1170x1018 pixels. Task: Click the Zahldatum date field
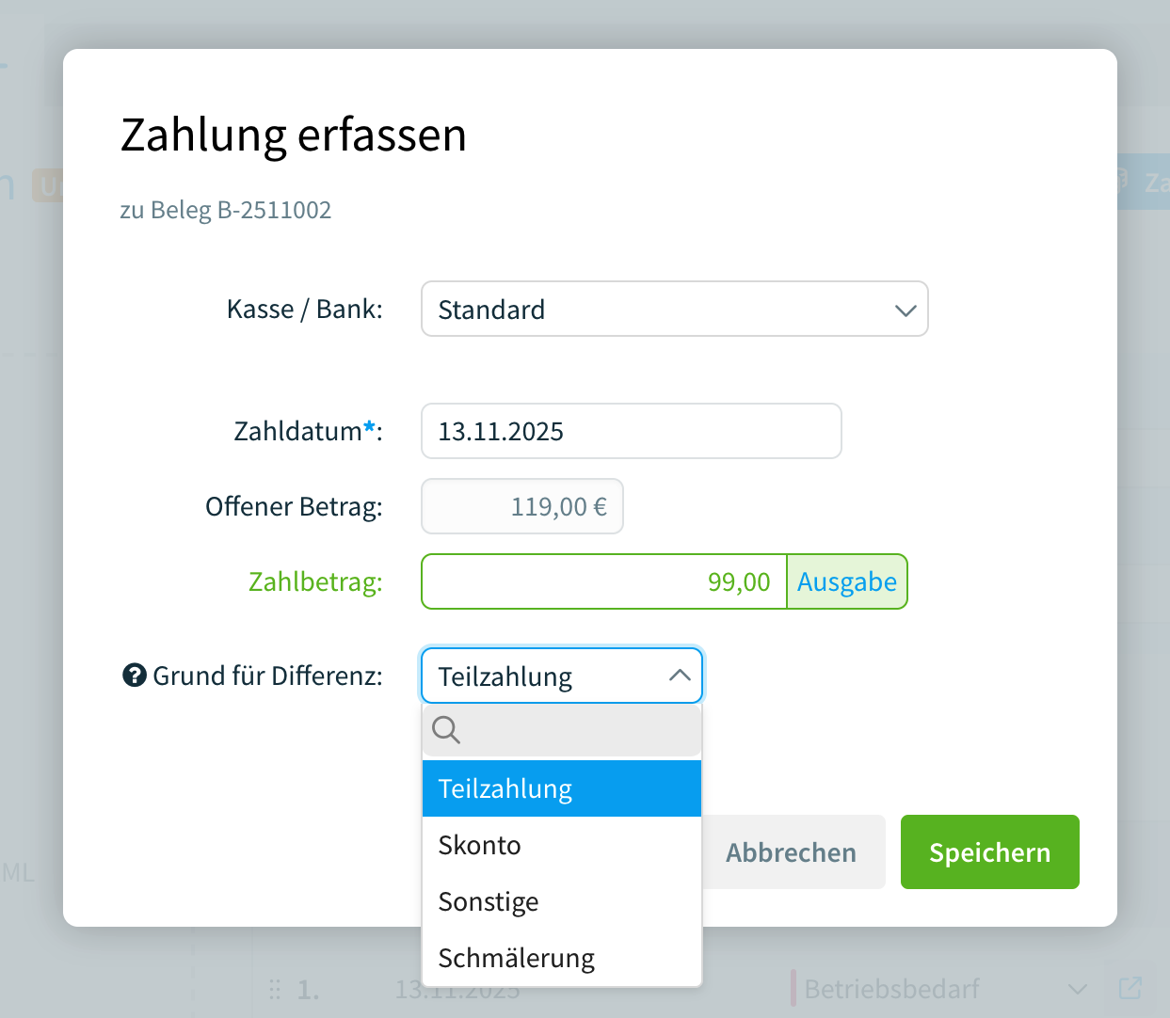631,431
